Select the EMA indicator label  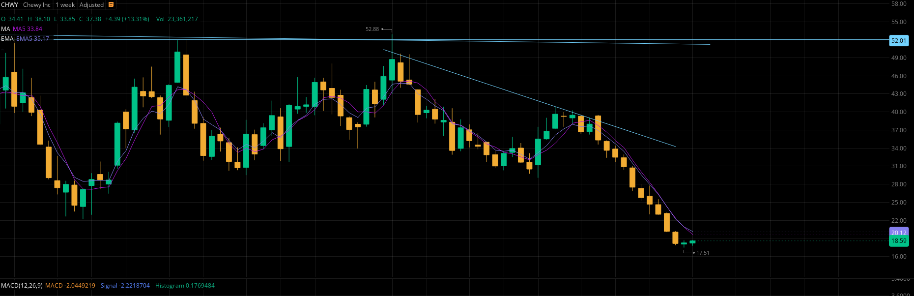tap(7, 39)
